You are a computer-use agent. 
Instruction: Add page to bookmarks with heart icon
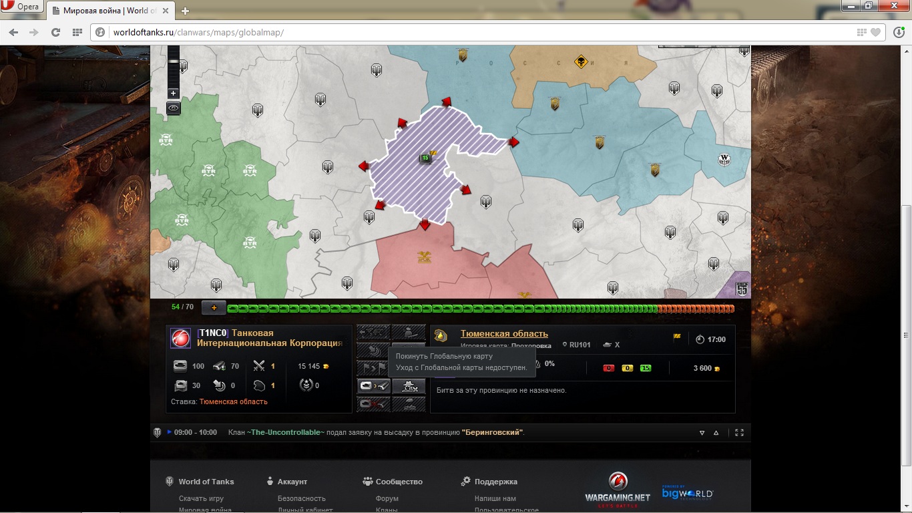click(x=875, y=32)
